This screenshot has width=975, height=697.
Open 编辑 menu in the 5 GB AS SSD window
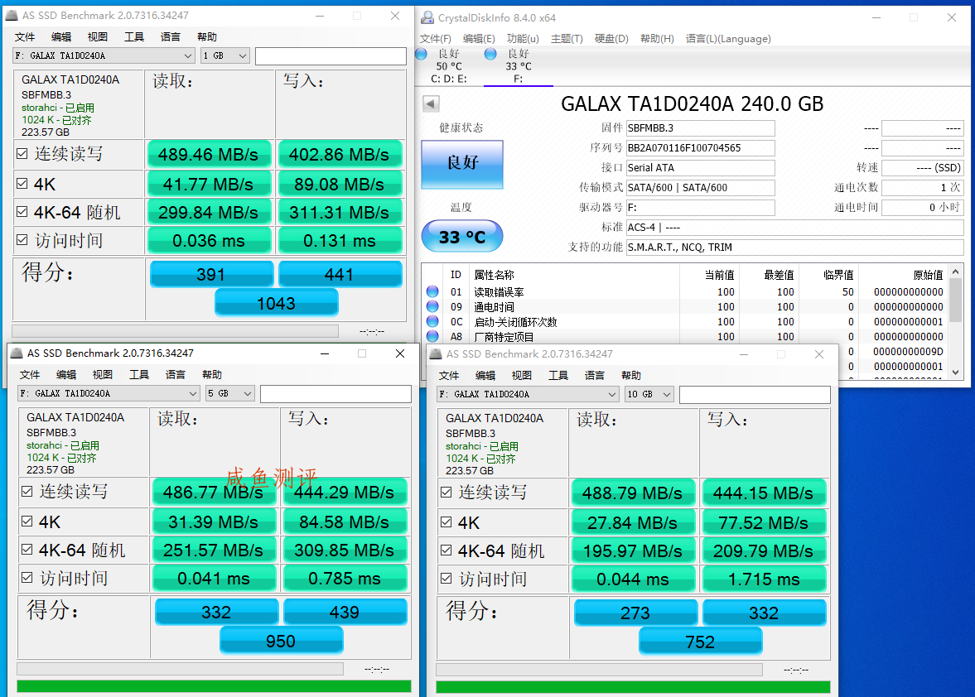click(66, 375)
